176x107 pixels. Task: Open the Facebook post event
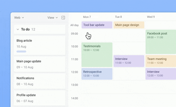161,42
